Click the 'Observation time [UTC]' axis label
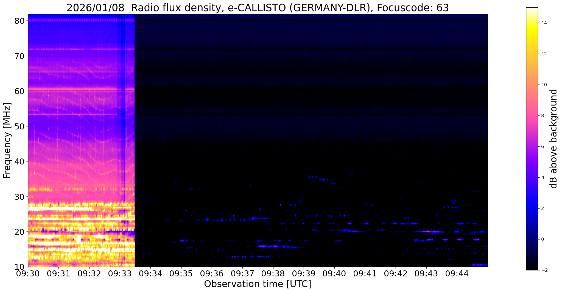 258,284
